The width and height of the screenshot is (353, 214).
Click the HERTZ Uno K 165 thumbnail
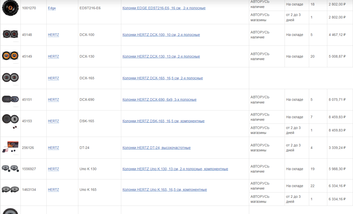[10, 189]
